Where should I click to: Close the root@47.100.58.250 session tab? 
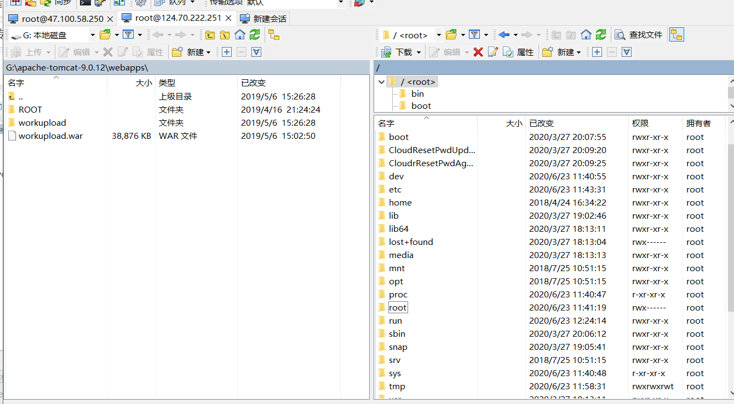pyautogui.click(x=110, y=19)
